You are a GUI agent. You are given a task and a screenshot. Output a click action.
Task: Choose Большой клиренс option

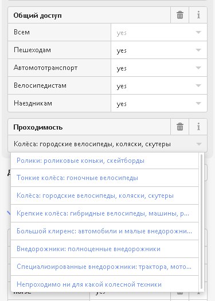pyautogui.click(x=104, y=231)
